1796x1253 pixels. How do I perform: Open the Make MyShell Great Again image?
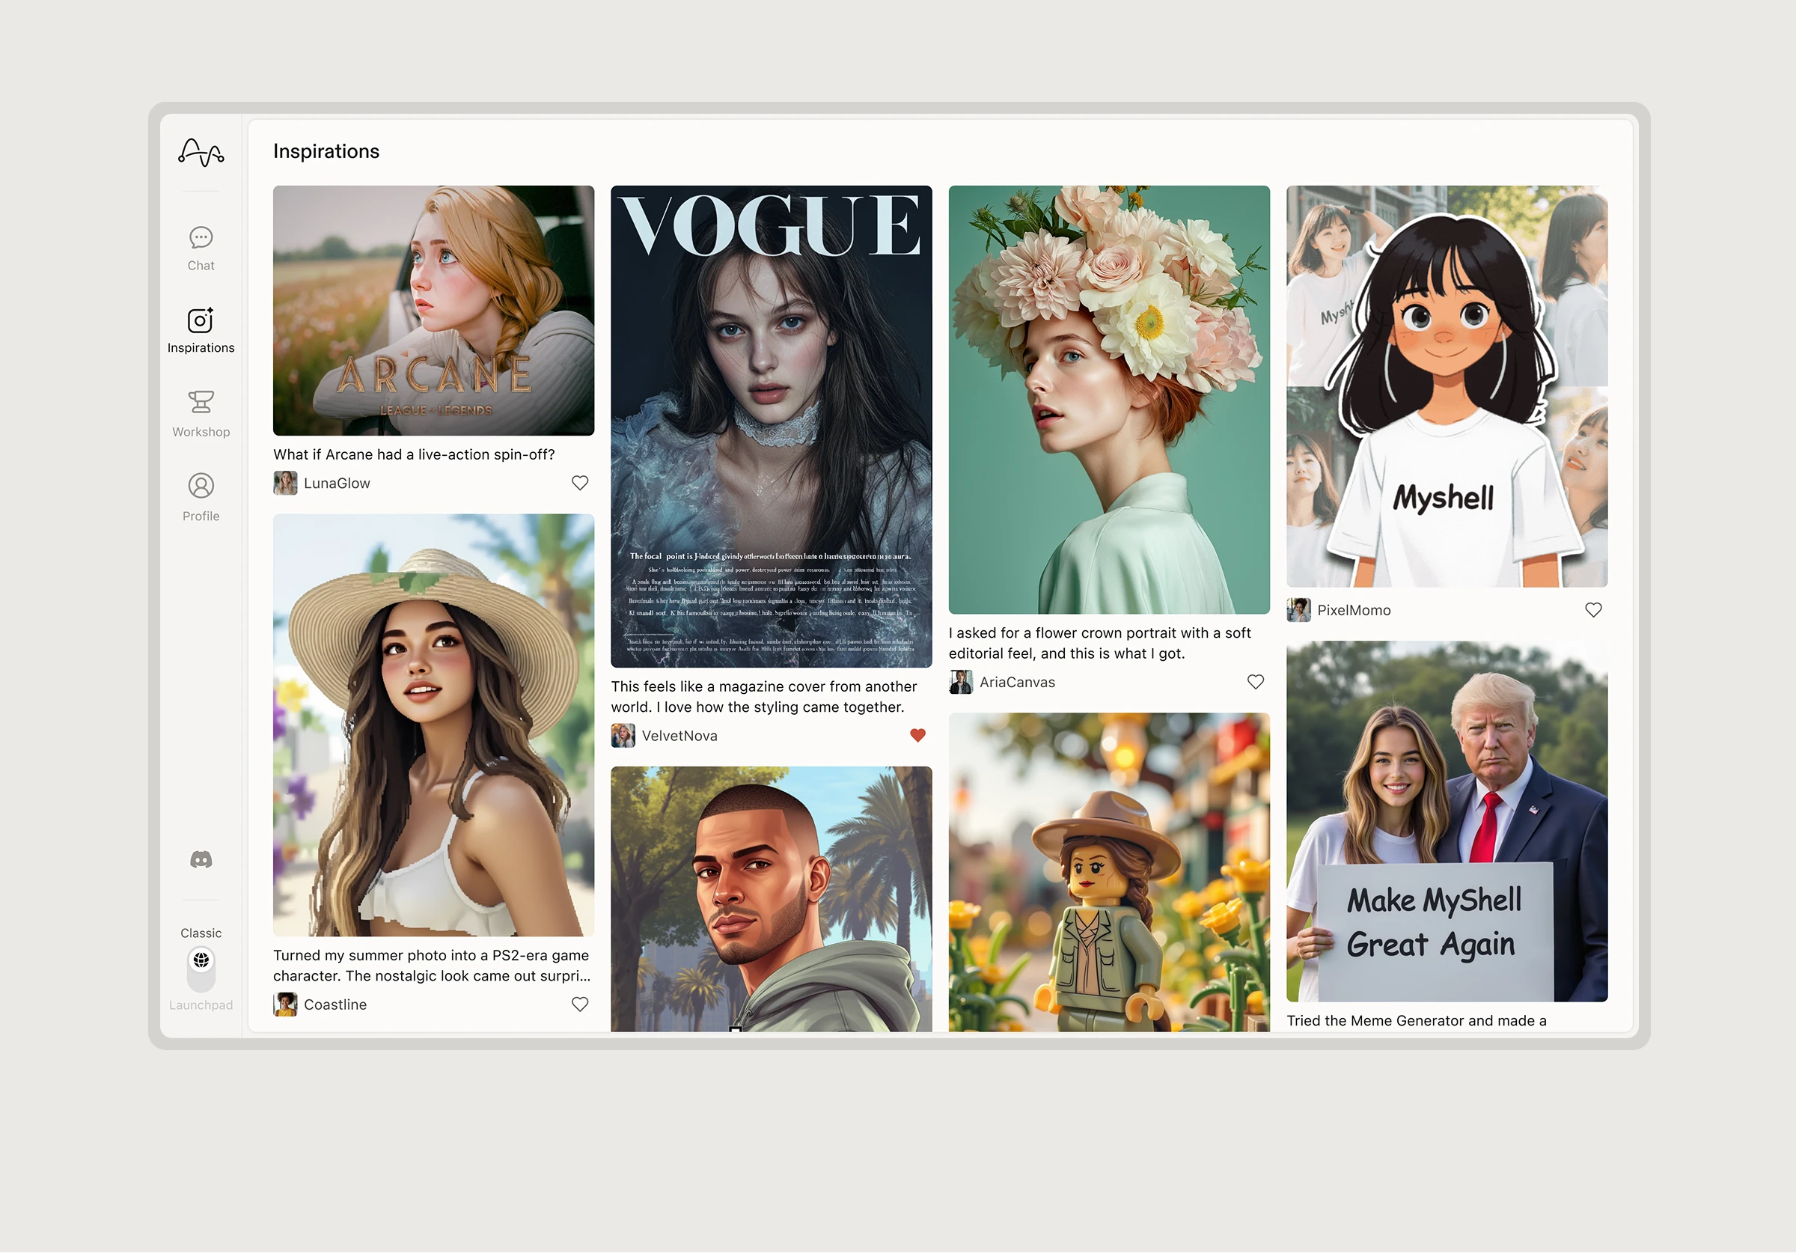(x=1447, y=822)
